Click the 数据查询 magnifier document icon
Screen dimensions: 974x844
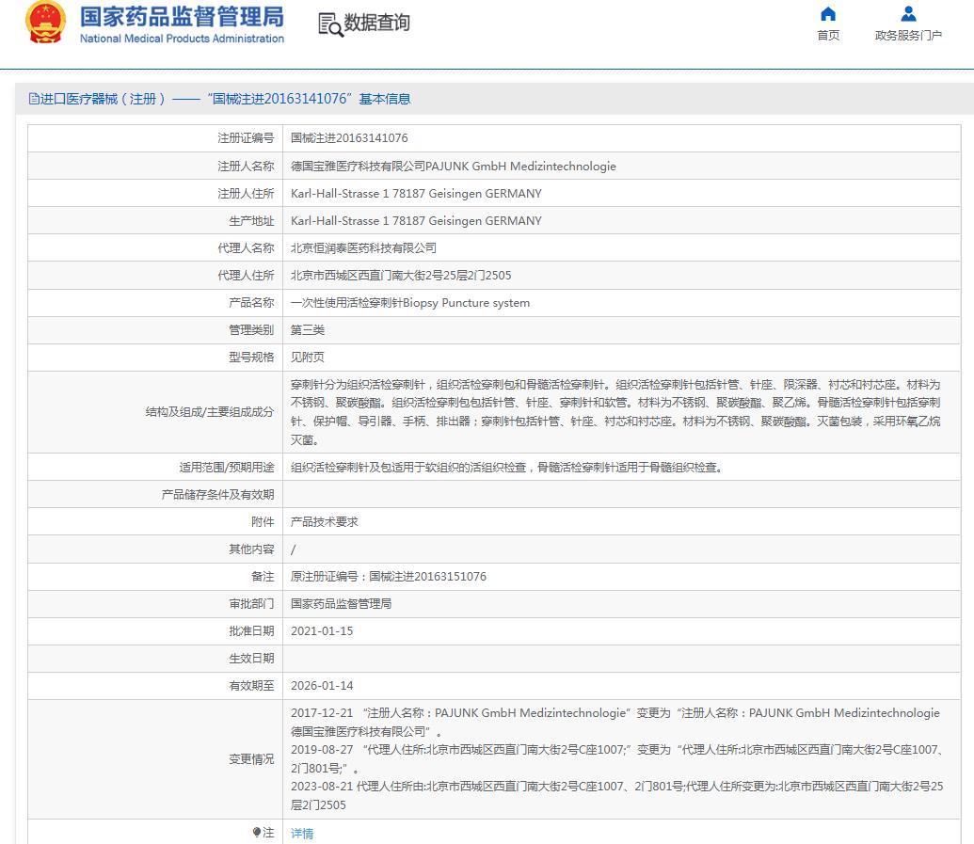tap(330, 24)
